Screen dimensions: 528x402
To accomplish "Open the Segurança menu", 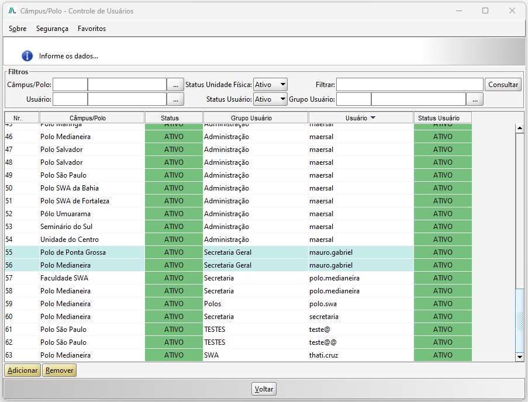I will [x=52, y=29].
